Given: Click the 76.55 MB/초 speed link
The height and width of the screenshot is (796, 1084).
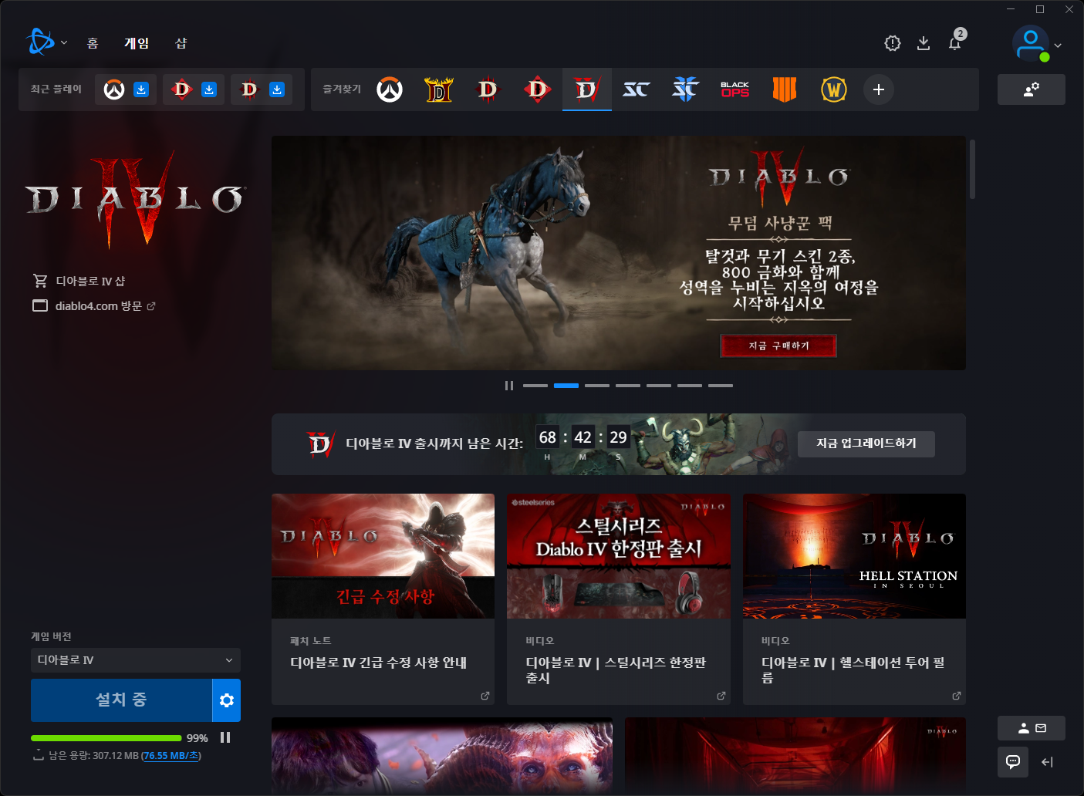Looking at the screenshot, I should (171, 756).
